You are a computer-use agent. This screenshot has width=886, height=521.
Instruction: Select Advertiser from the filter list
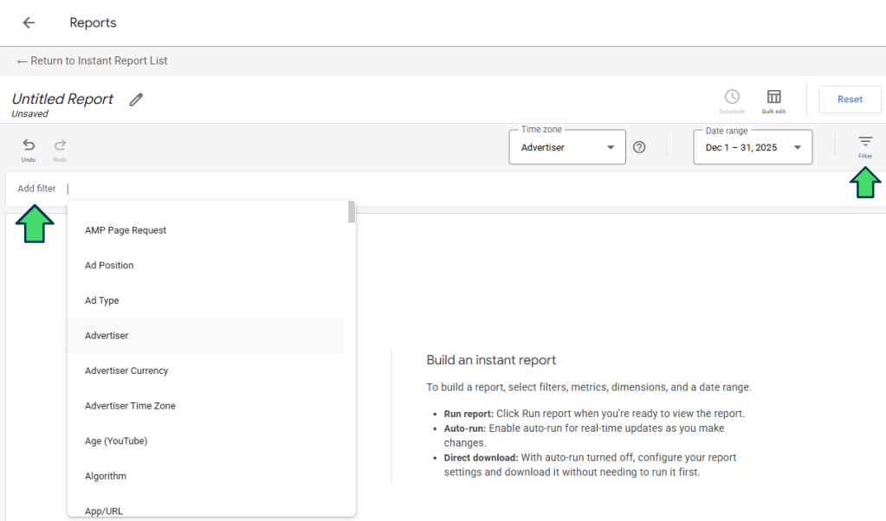pyautogui.click(x=107, y=335)
